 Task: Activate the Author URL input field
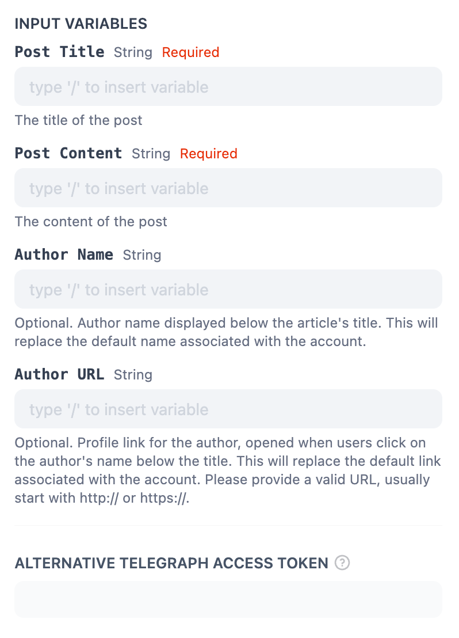click(x=228, y=409)
